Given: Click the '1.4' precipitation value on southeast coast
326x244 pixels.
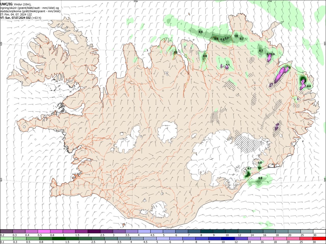Looking at the screenshot, I should (x=260, y=168).
